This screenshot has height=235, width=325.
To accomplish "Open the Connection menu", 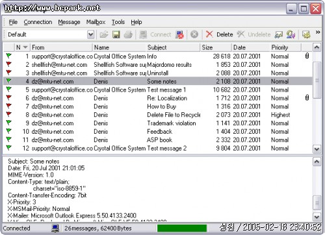I will [38, 22].
